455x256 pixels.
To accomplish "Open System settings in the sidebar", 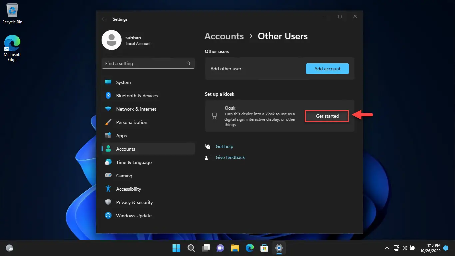I will click(x=148, y=82).
